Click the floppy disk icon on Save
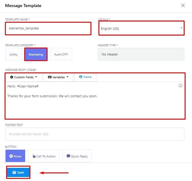Viewport: 192px width, 181px height. (14, 172)
